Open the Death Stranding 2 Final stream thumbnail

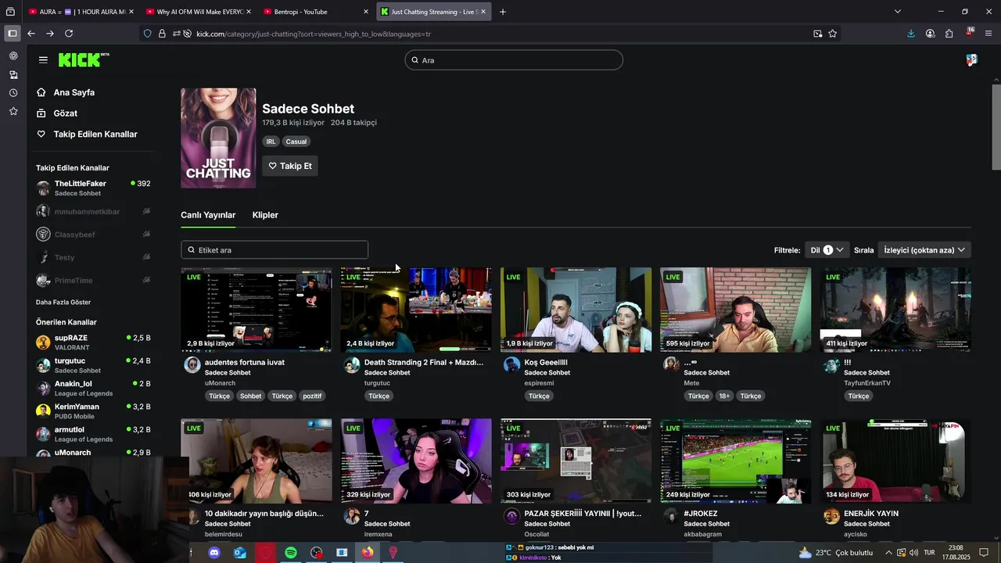click(416, 310)
